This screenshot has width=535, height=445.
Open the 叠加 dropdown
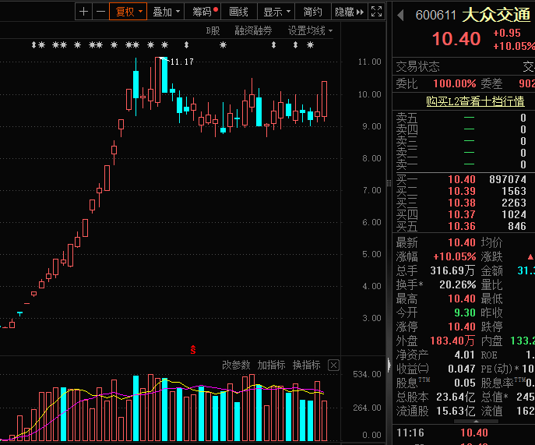point(166,12)
